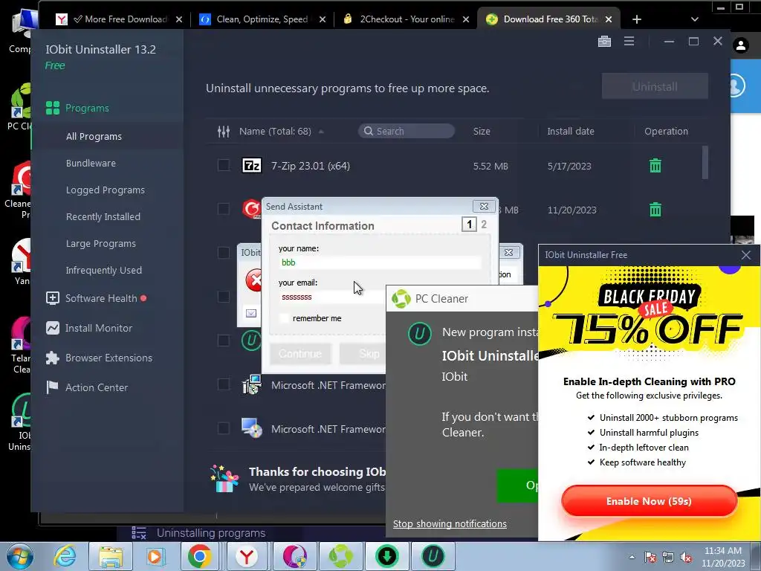Go to step 2 in Send Assistant
Viewport: 761px width, 571px height.
pyautogui.click(x=484, y=224)
